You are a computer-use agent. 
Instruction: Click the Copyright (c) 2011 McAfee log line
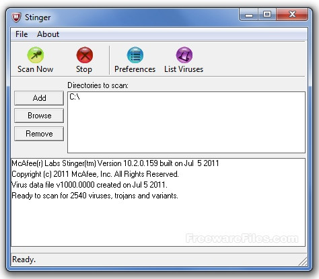coord(95,174)
